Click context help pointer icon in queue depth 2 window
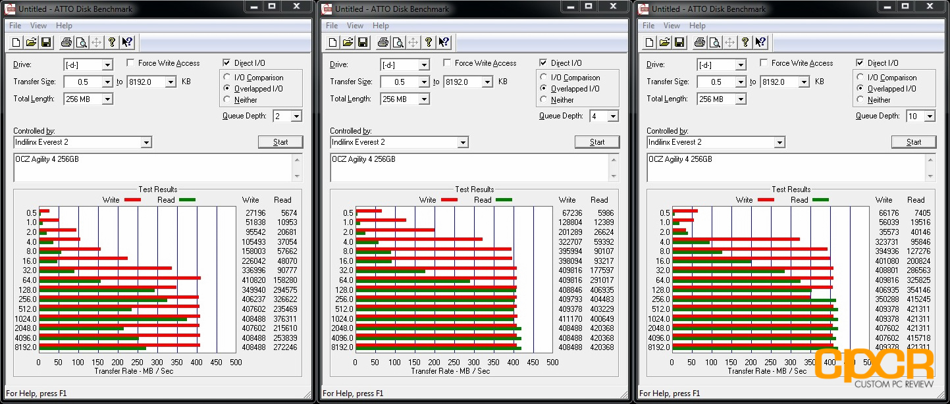 click(128, 43)
